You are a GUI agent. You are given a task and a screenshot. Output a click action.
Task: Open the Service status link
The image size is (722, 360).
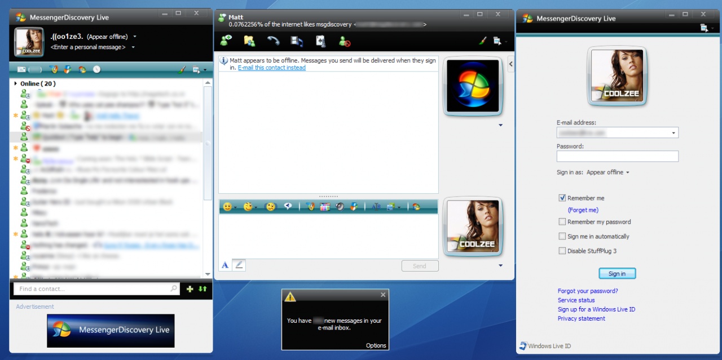(x=576, y=300)
